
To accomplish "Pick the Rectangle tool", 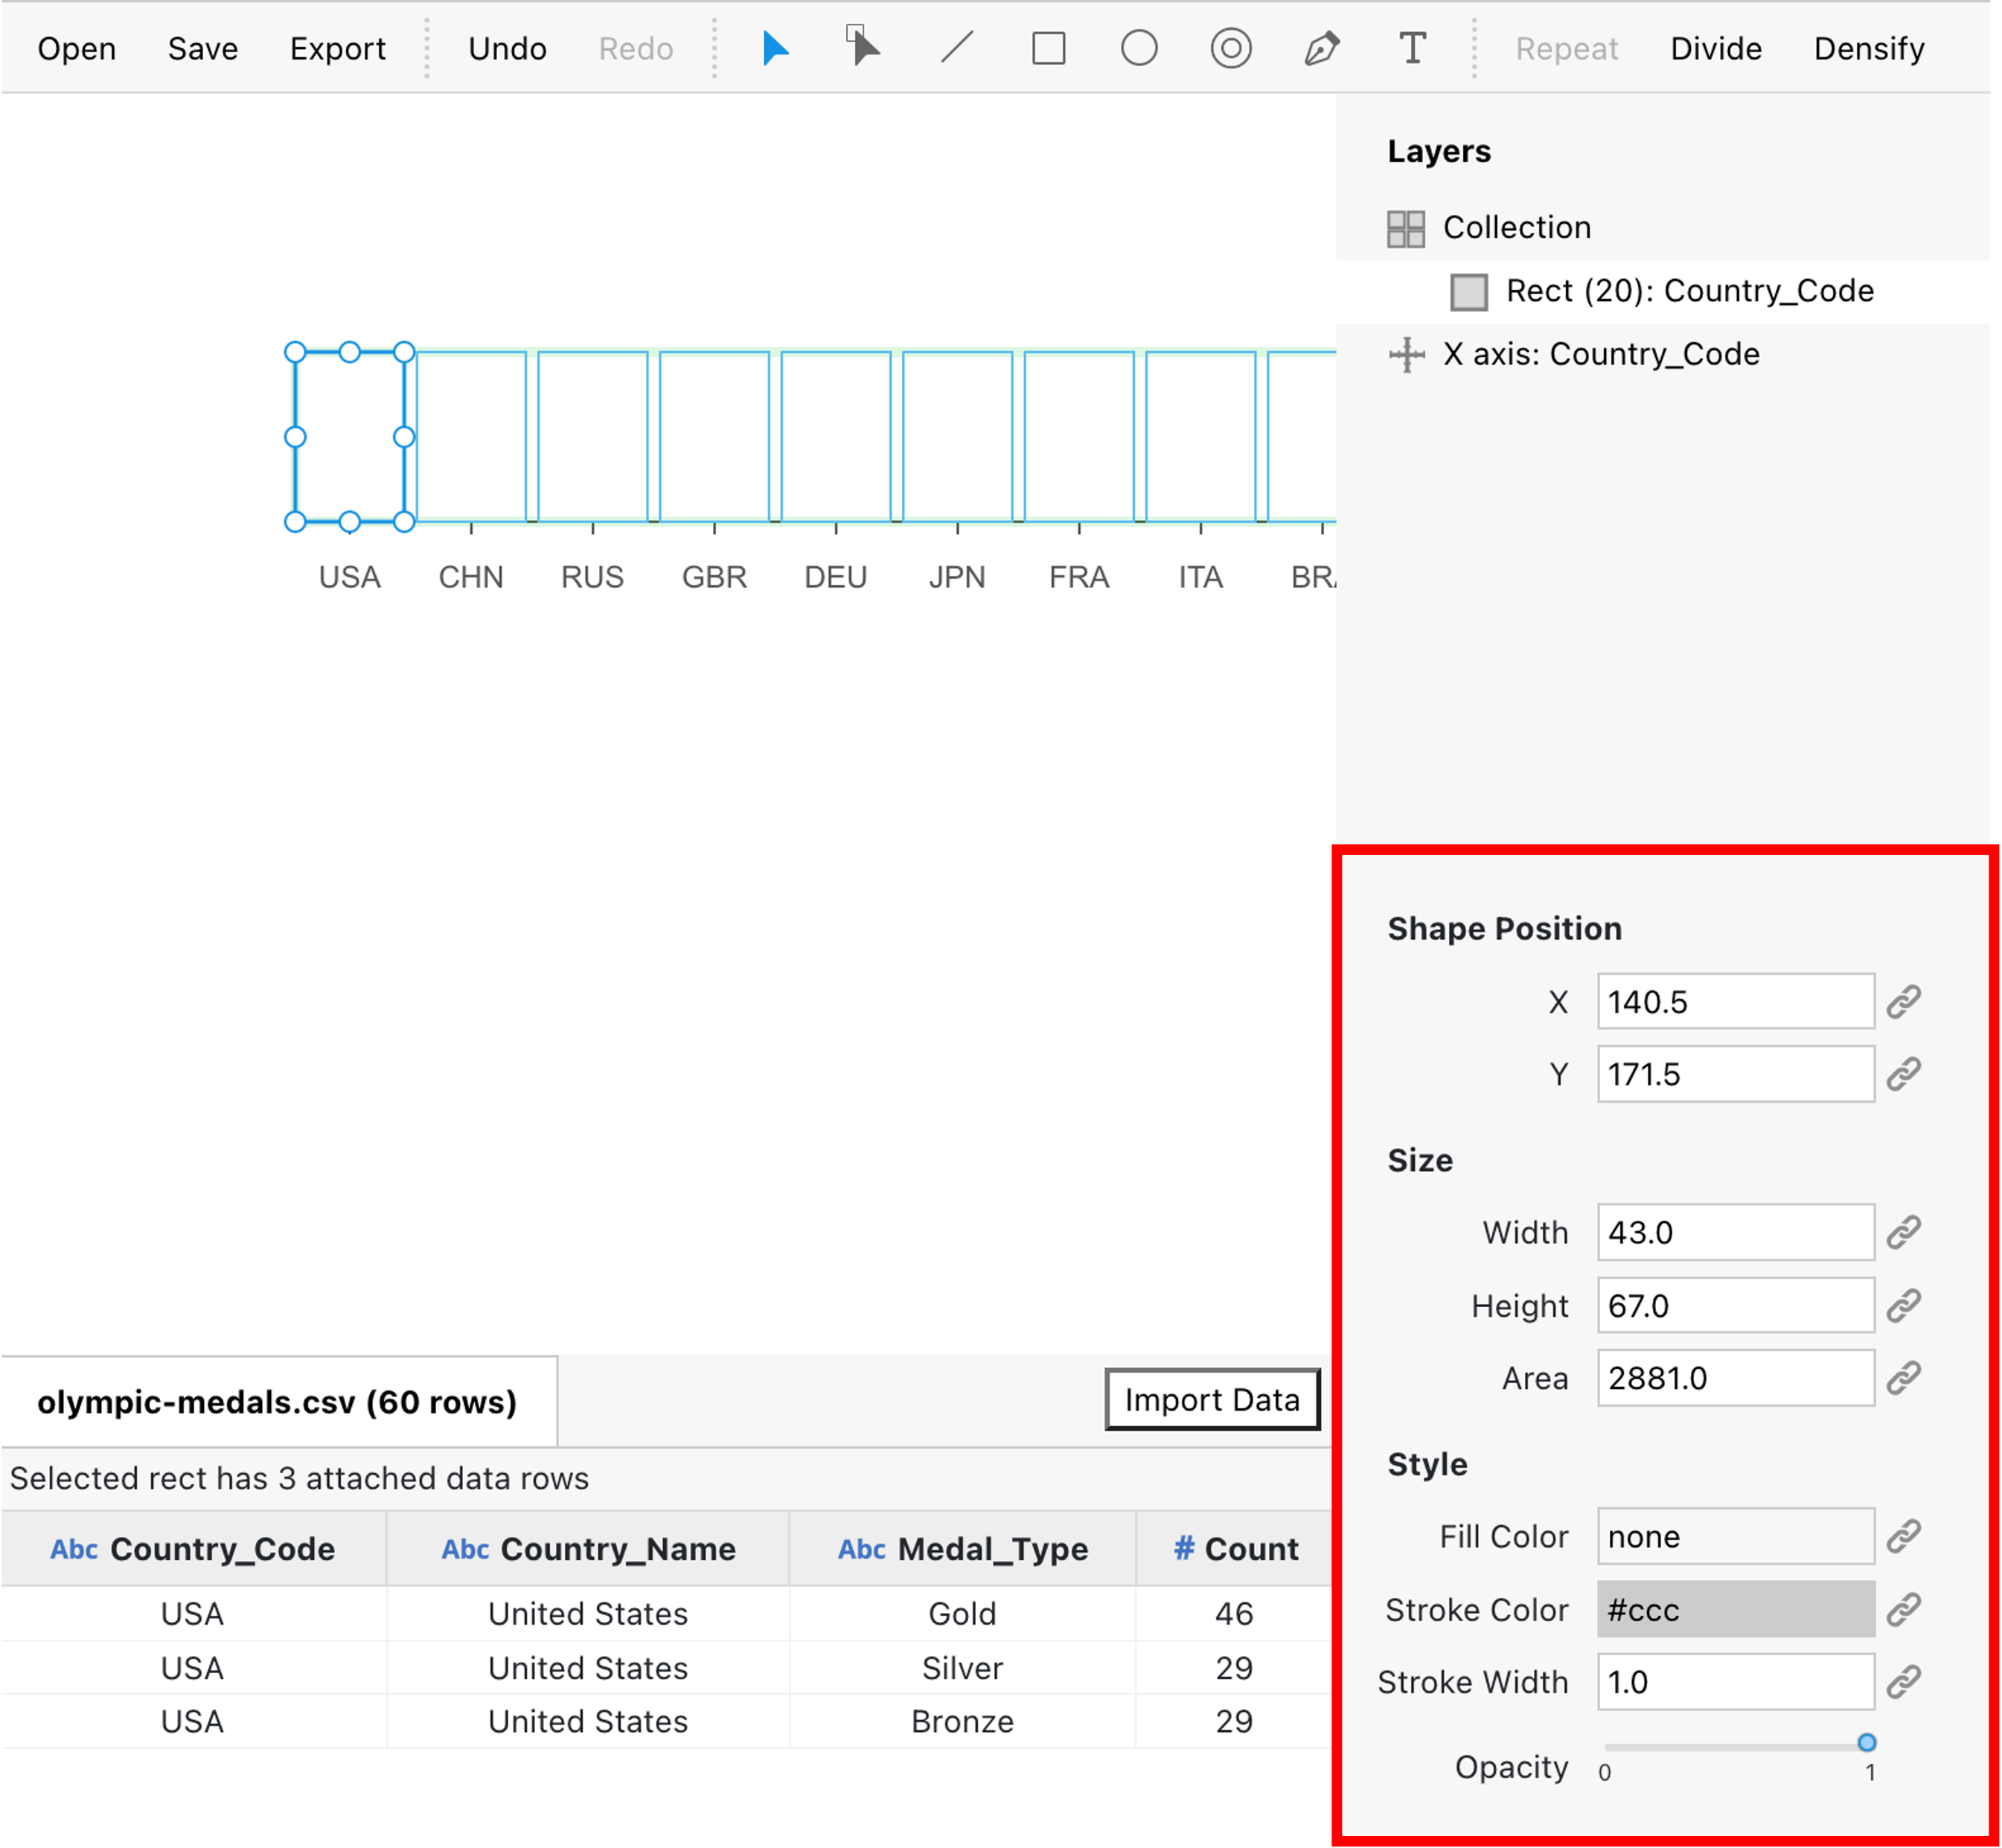I will tap(1048, 48).
